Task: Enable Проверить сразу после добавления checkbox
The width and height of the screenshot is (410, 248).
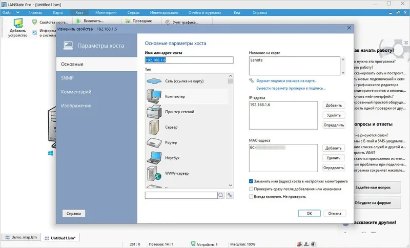Action: 251,189
